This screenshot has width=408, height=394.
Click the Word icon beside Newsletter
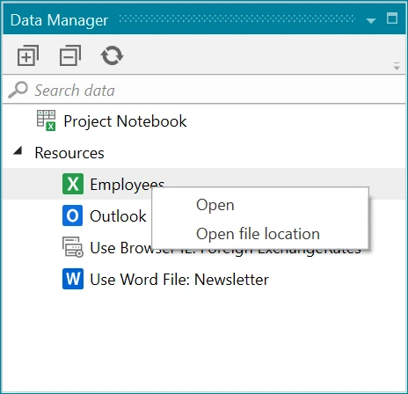point(73,279)
